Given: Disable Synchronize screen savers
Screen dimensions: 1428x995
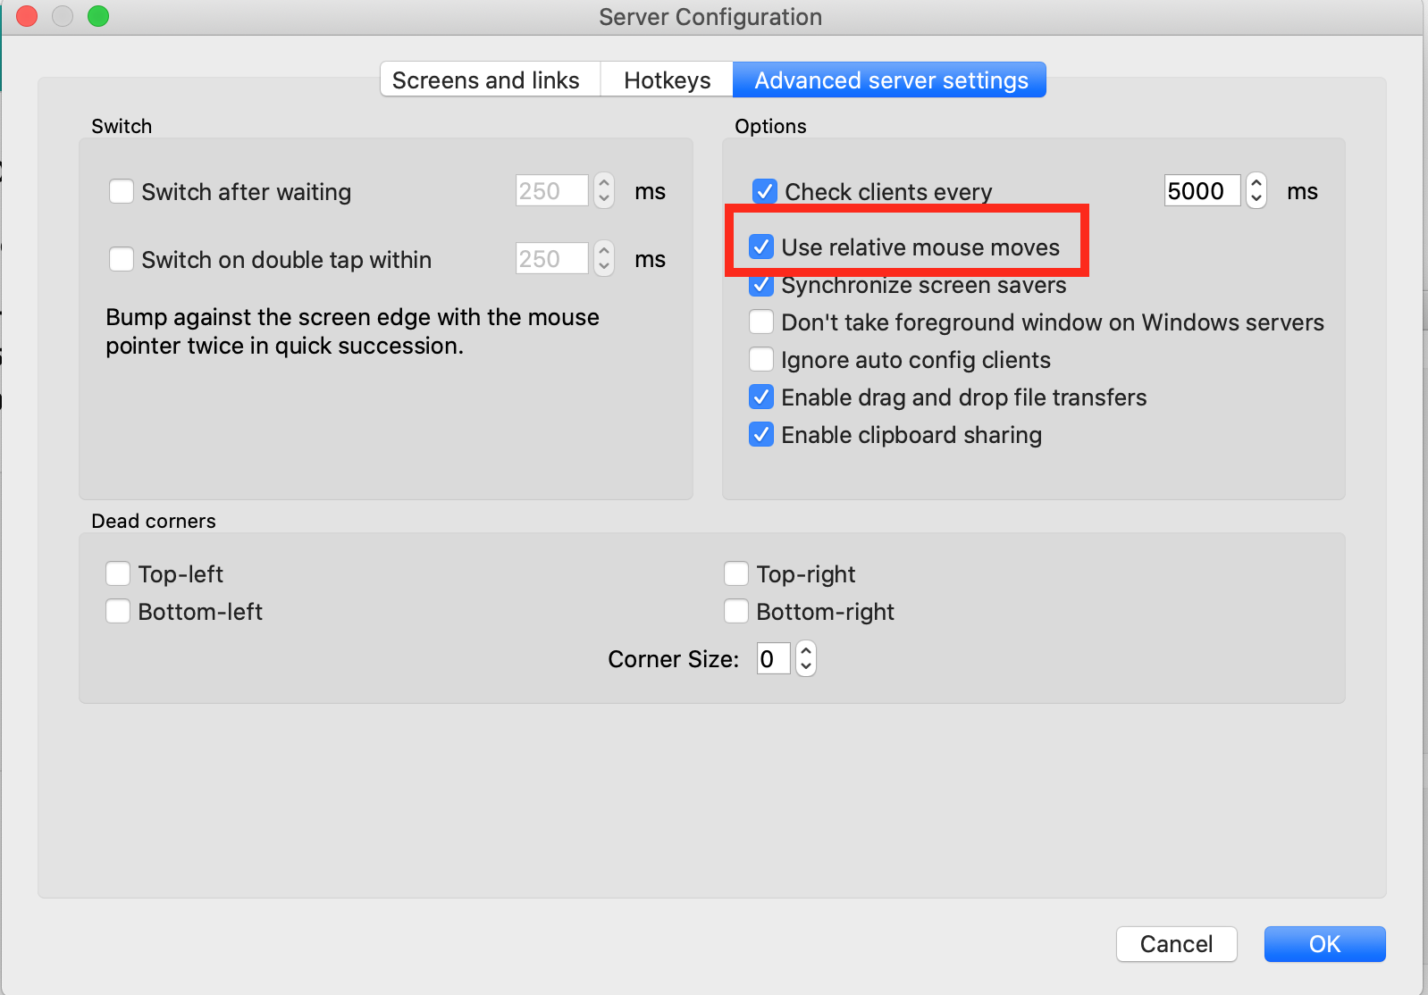Looking at the screenshot, I should (x=761, y=285).
